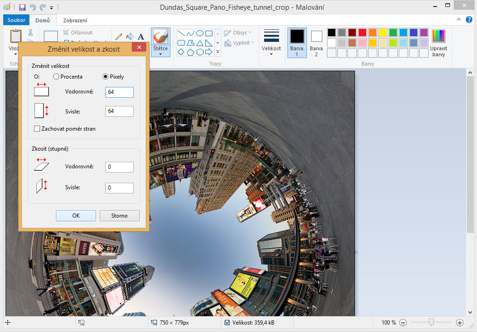This screenshot has height=332, width=477.
Task: Select the polygon shape
Action: 191,43
